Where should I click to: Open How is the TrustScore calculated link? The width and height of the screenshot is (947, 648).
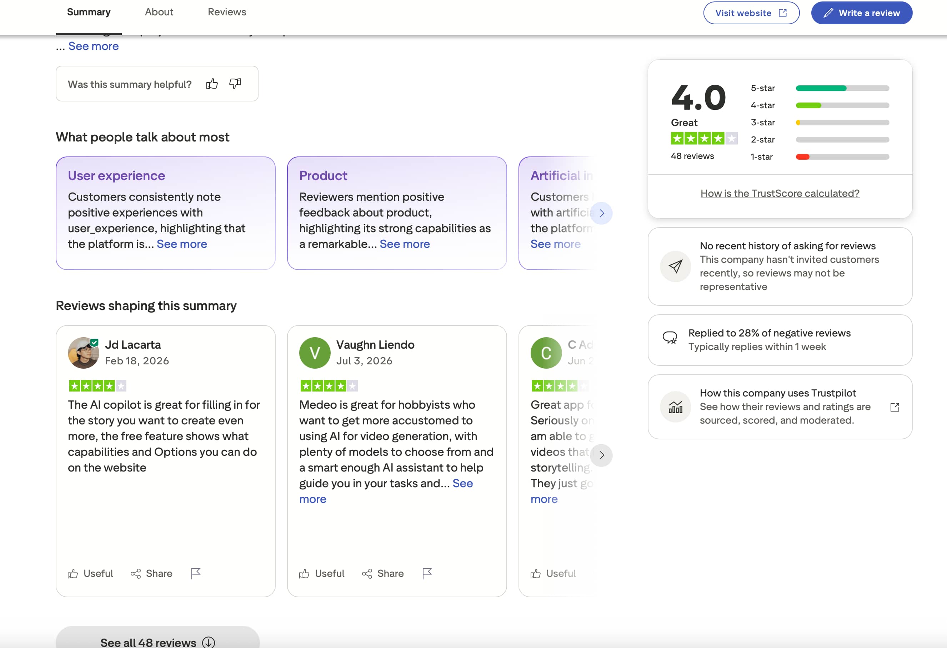pyautogui.click(x=780, y=193)
